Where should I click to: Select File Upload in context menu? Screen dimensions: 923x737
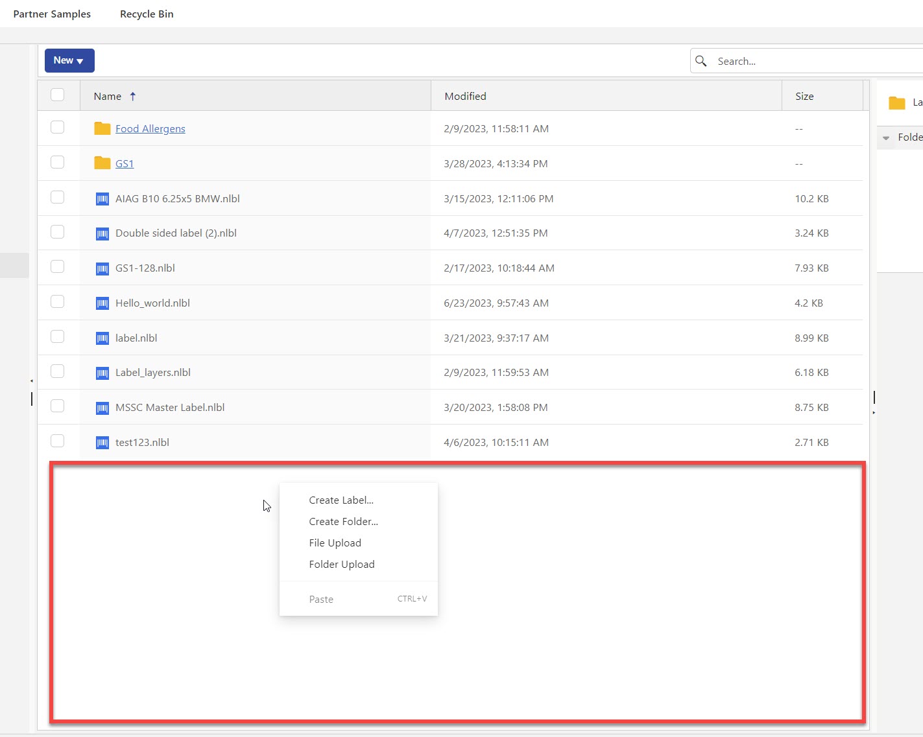tap(335, 543)
